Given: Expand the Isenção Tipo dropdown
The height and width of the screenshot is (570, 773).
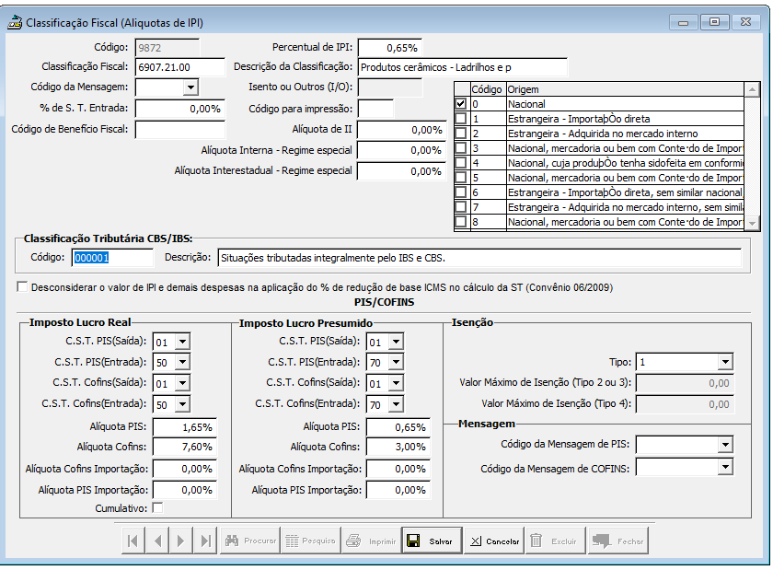Looking at the screenshot, I should (725, 362).
